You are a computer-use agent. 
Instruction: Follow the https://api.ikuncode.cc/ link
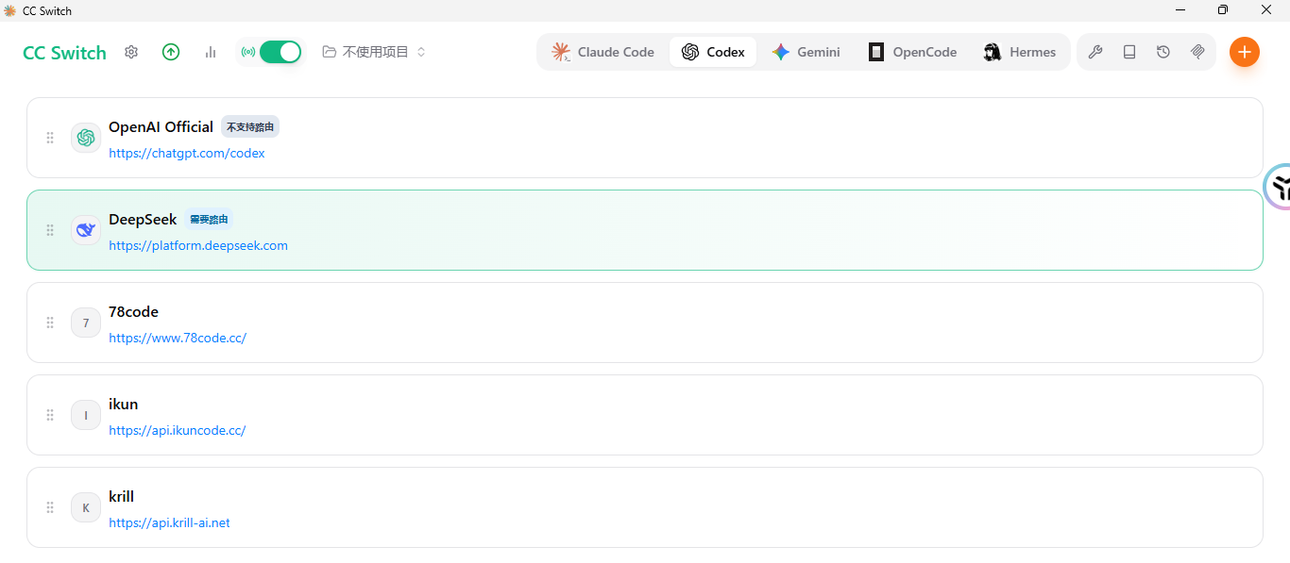(x=178, y=430)
